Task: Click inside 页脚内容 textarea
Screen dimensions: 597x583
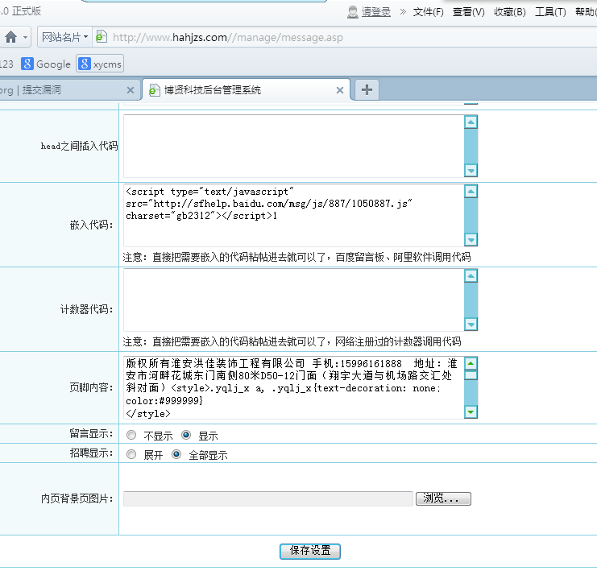Action: click(293, 388)
